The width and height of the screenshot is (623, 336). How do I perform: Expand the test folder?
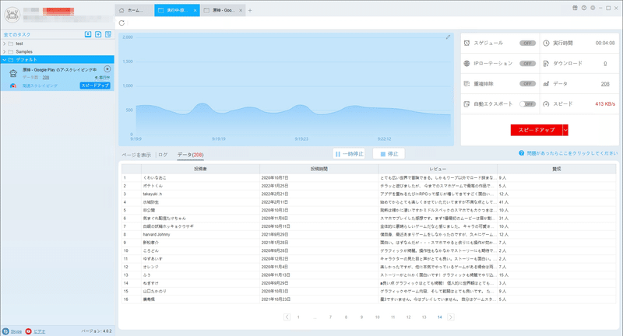(x=5, y=44)
